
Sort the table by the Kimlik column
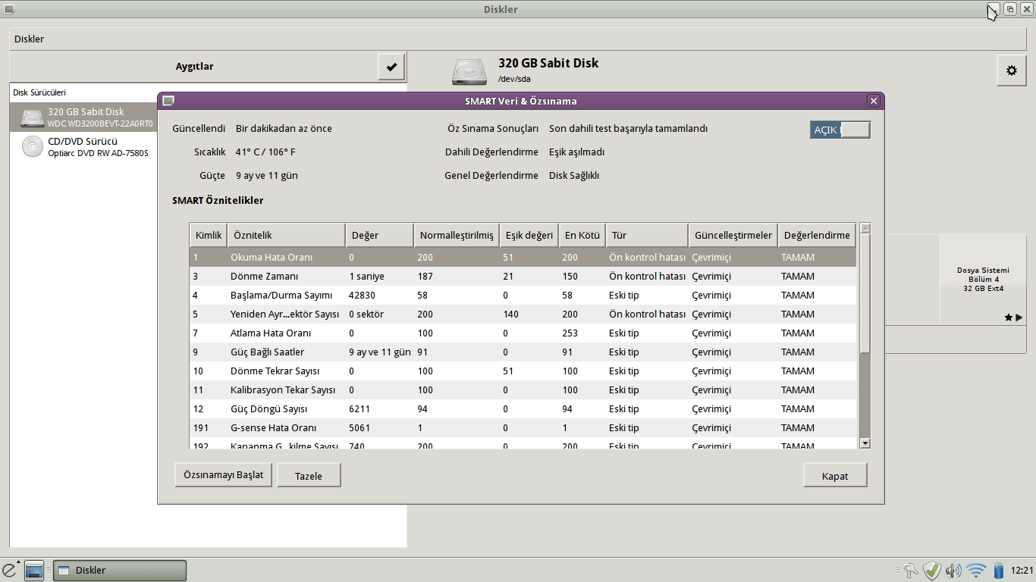(209, 236)
